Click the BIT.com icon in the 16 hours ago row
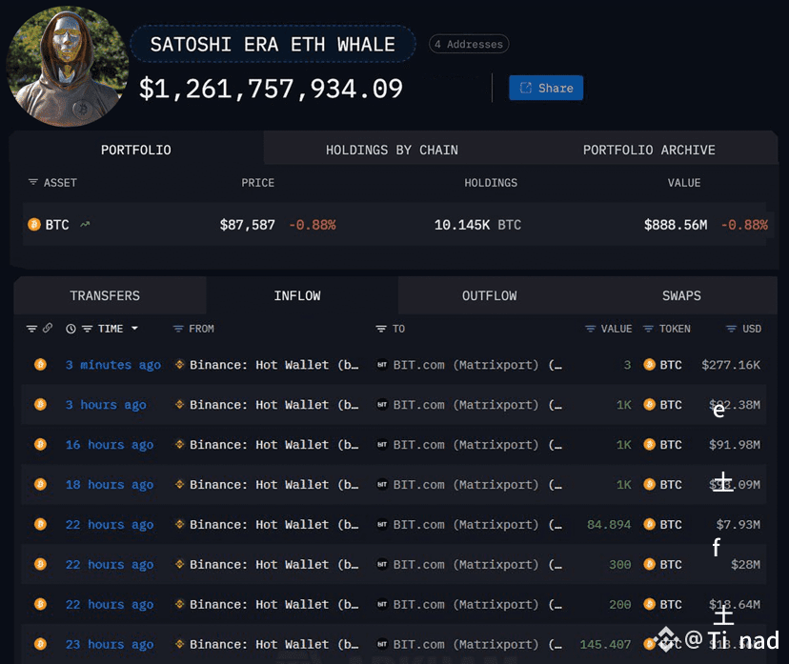Screen dimensions: 789x664 (x=382, y=445)
